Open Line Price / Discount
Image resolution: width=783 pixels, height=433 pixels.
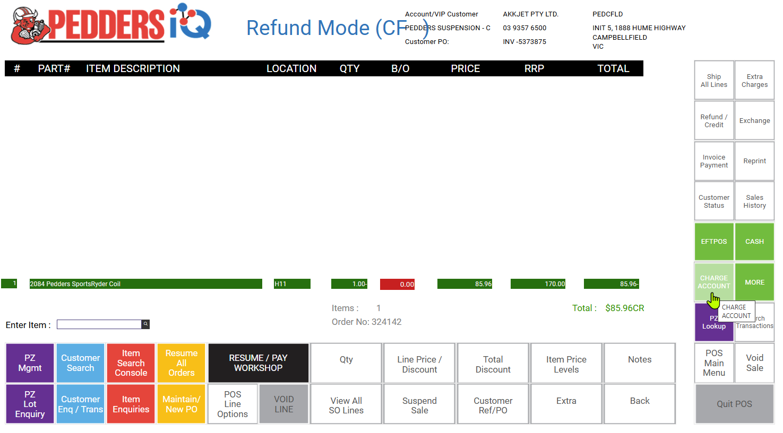click(419, 363)
